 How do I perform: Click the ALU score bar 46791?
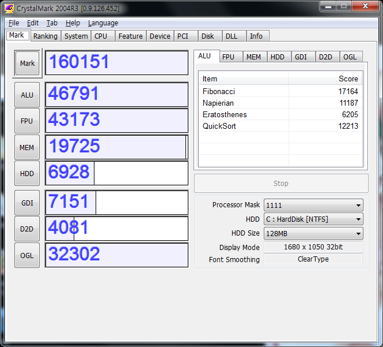click(117, 95)
